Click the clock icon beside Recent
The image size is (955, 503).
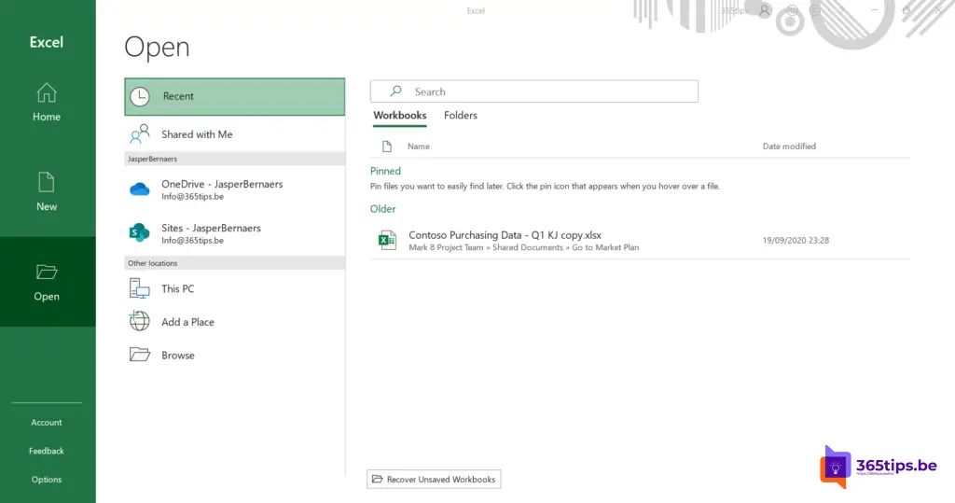coord(140,96)
